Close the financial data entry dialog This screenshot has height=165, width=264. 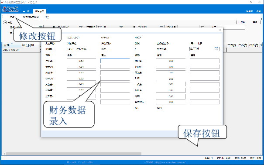[x=220, y=30]
